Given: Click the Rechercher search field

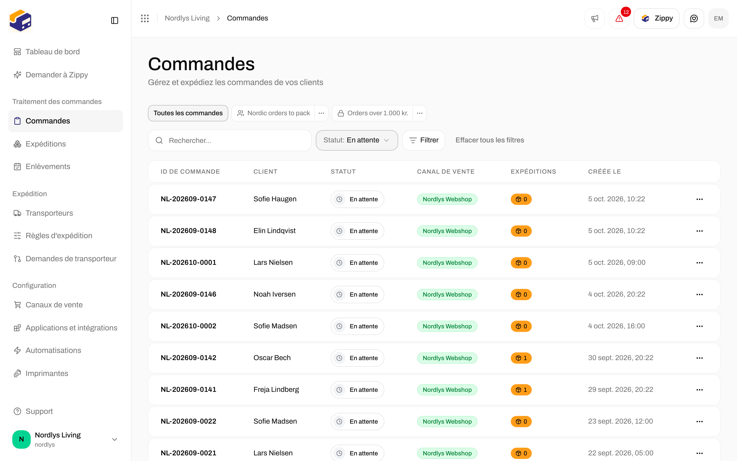Looking at the screenshot, I should [x=230, y=140].
